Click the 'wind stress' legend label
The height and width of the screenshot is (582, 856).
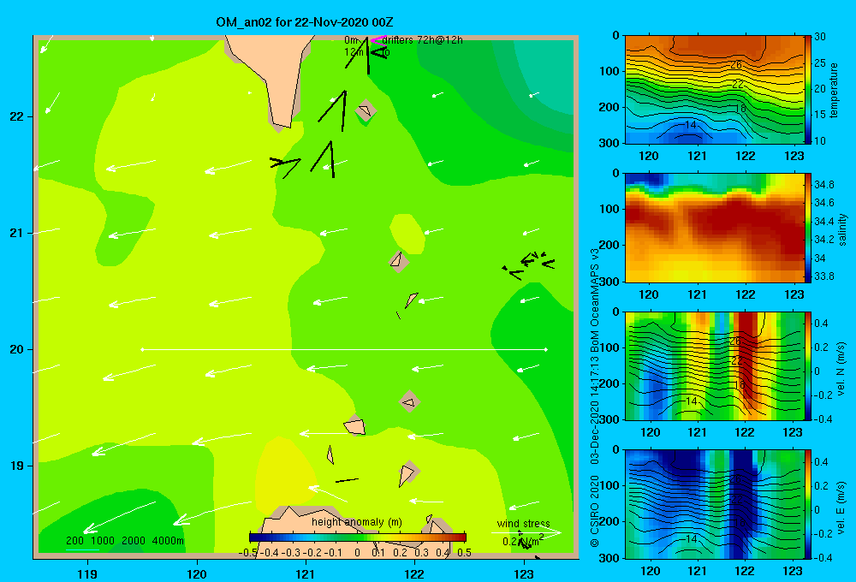(524, 524)
